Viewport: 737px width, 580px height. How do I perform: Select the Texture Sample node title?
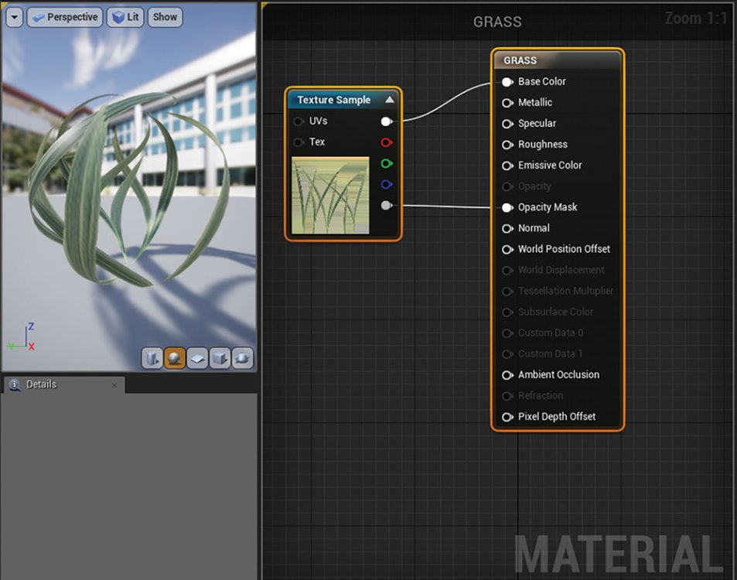pos(334,100)
